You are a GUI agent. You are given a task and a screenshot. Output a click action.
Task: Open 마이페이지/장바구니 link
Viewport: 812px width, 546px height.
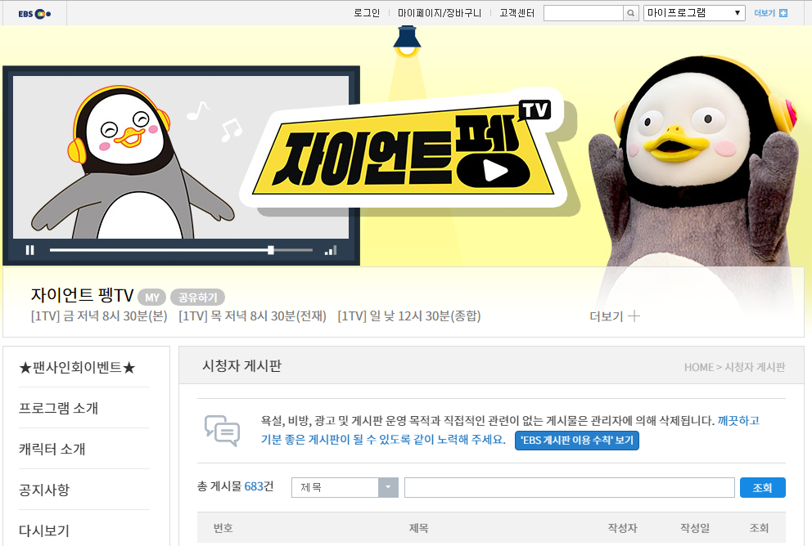point(440,13)
